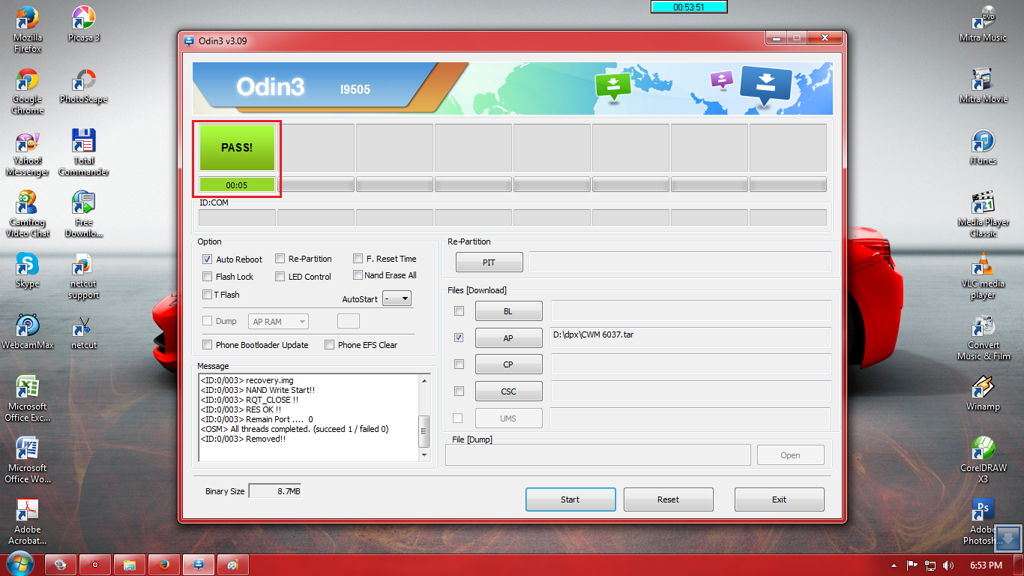
Task: Show hidden icons in the system tray
Action: (x=894, y=565)
